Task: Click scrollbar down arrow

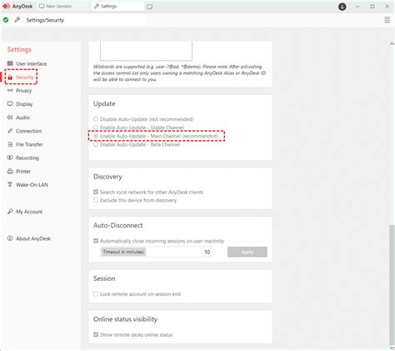Action: click(392, 348)
